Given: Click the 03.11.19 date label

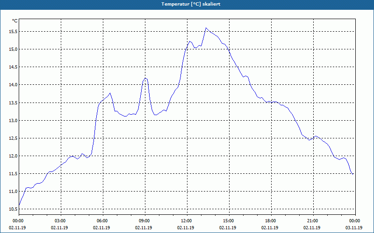Looking at the screenshot, I should (x=354, y=227).
